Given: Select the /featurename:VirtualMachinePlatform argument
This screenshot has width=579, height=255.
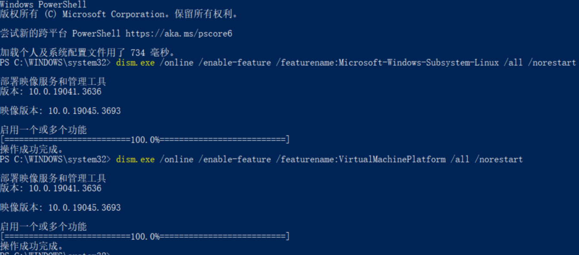Looking at the screenshot, I should [x=363, y=159].
